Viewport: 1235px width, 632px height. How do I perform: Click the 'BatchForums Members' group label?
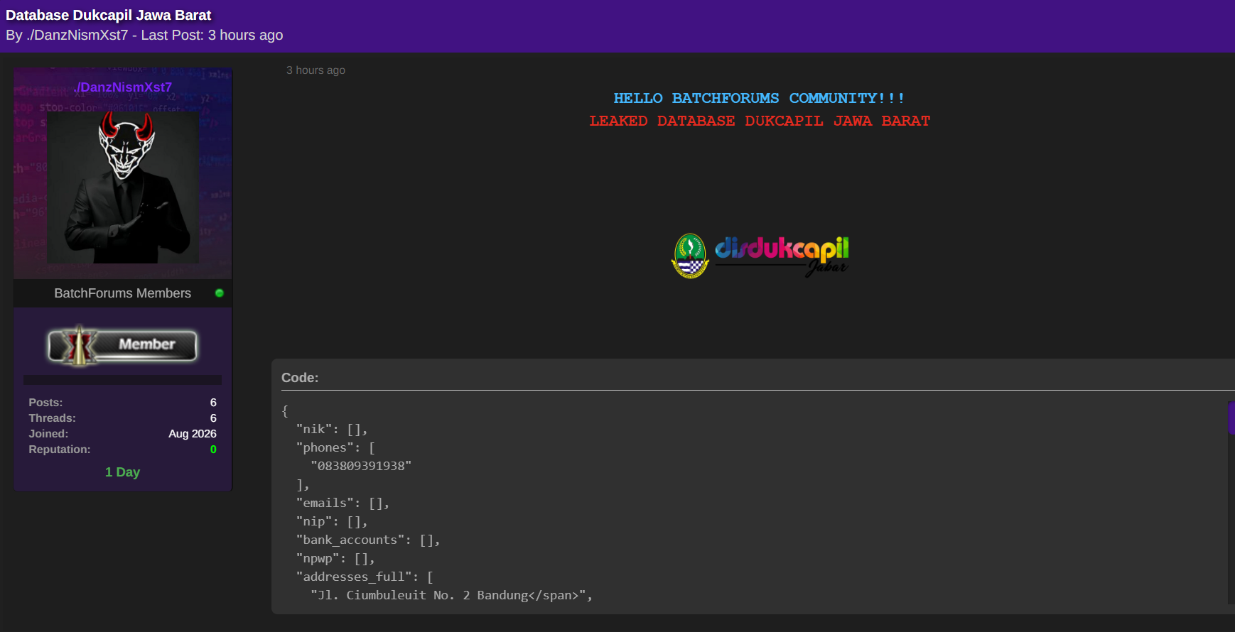click(x=123, y=293)
